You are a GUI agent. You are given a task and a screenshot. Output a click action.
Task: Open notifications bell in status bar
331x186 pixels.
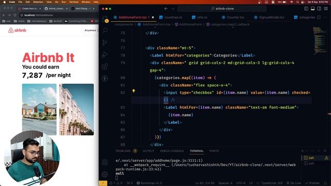click(x=325, y=183)
